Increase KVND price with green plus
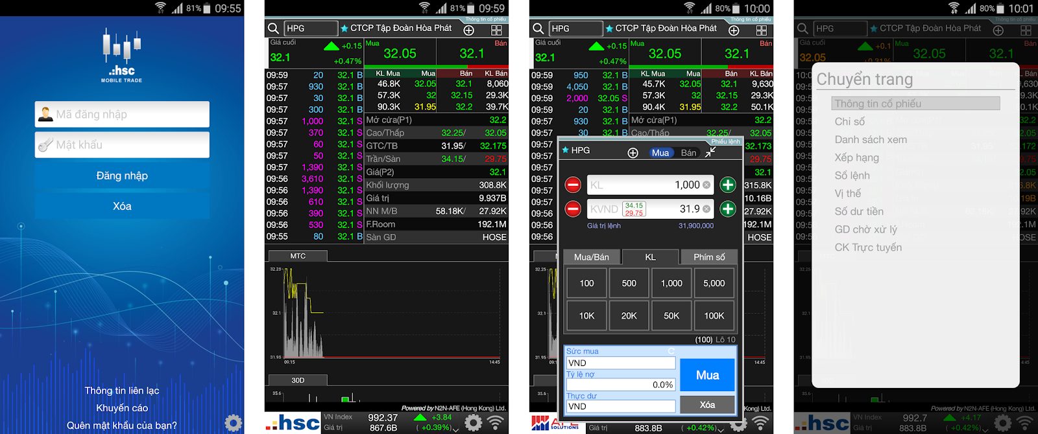This screenshot has width=1038, height=434. point(728,209)
